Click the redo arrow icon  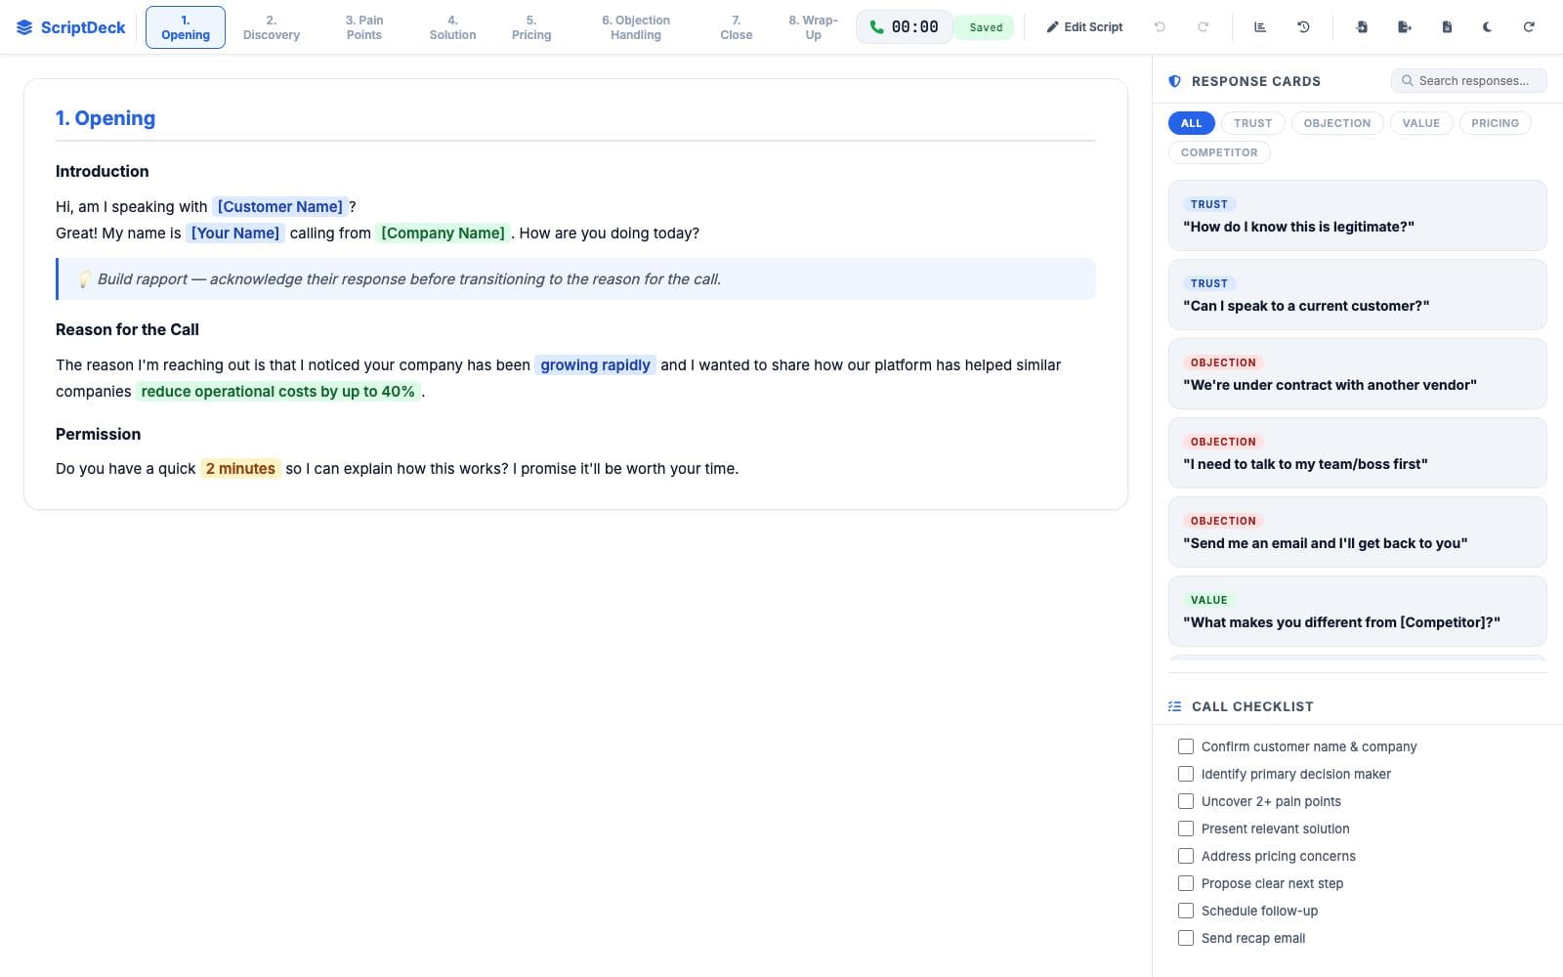pyautogui.click(x=1203, y=27)
